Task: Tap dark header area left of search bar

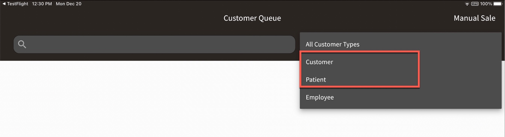Action: click(x=6, y=45)
